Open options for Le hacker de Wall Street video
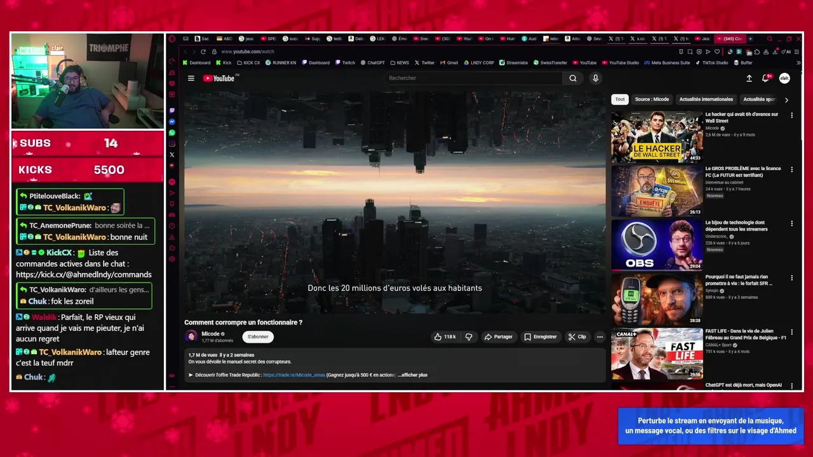Image resolution: width=813 pixels, height=457 pixels. 791,116
